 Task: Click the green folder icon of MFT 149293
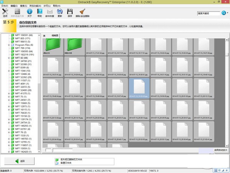13,126
